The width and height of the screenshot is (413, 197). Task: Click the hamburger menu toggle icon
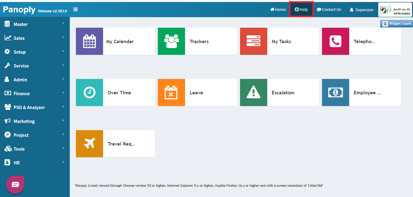[76, 10]
